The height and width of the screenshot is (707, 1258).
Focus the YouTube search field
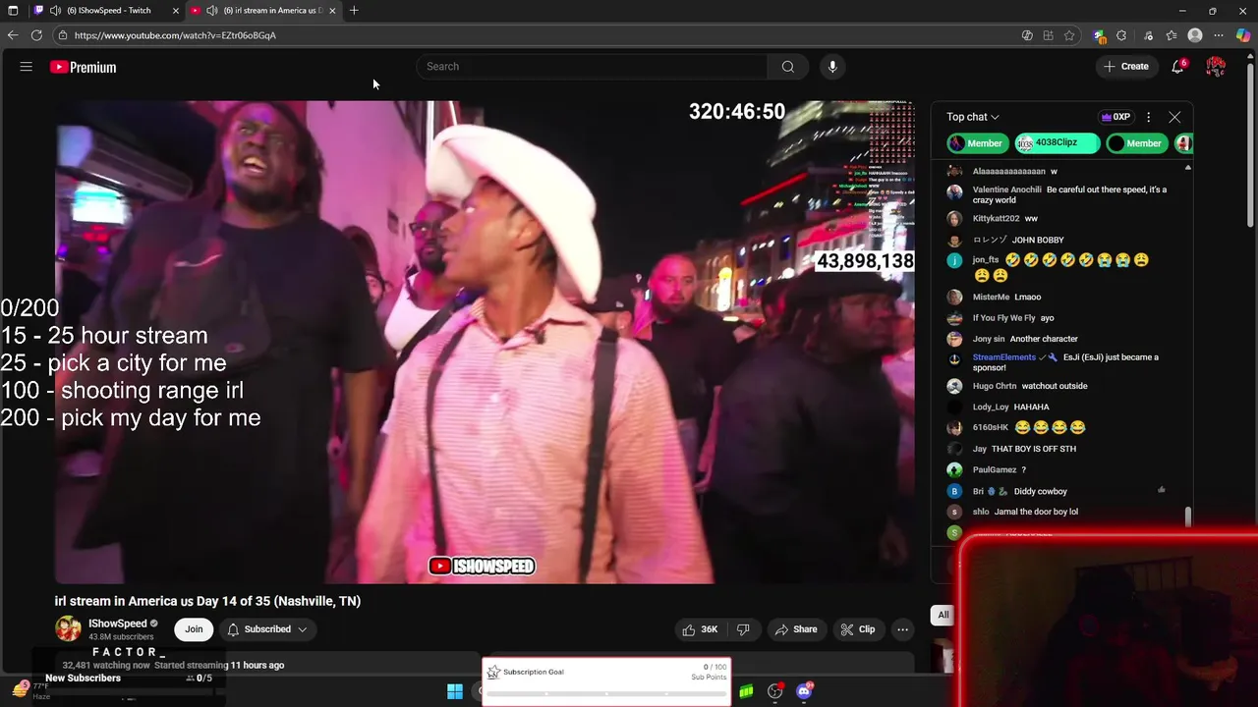pyautogui.click(x=592, y=67)
